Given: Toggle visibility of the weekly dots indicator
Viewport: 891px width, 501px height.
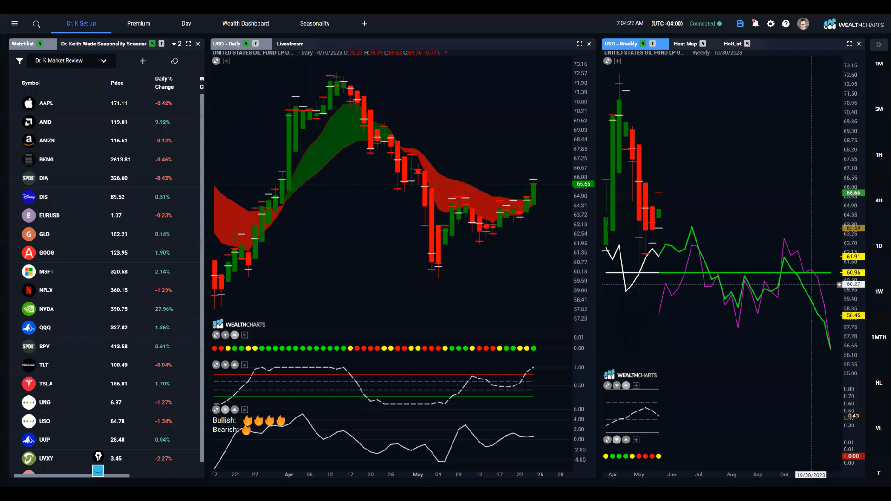Looking at the screenshot, I should coord(607,440).
